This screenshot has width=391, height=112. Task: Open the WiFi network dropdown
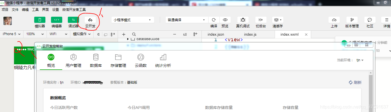(x=58, y=34)
